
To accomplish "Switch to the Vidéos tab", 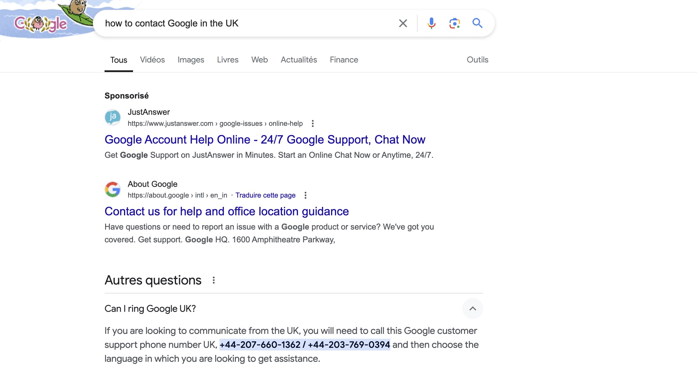I will pyautogui.click(x=152, y=60).
